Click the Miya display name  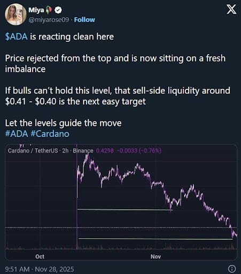click(x=36, y=10)
